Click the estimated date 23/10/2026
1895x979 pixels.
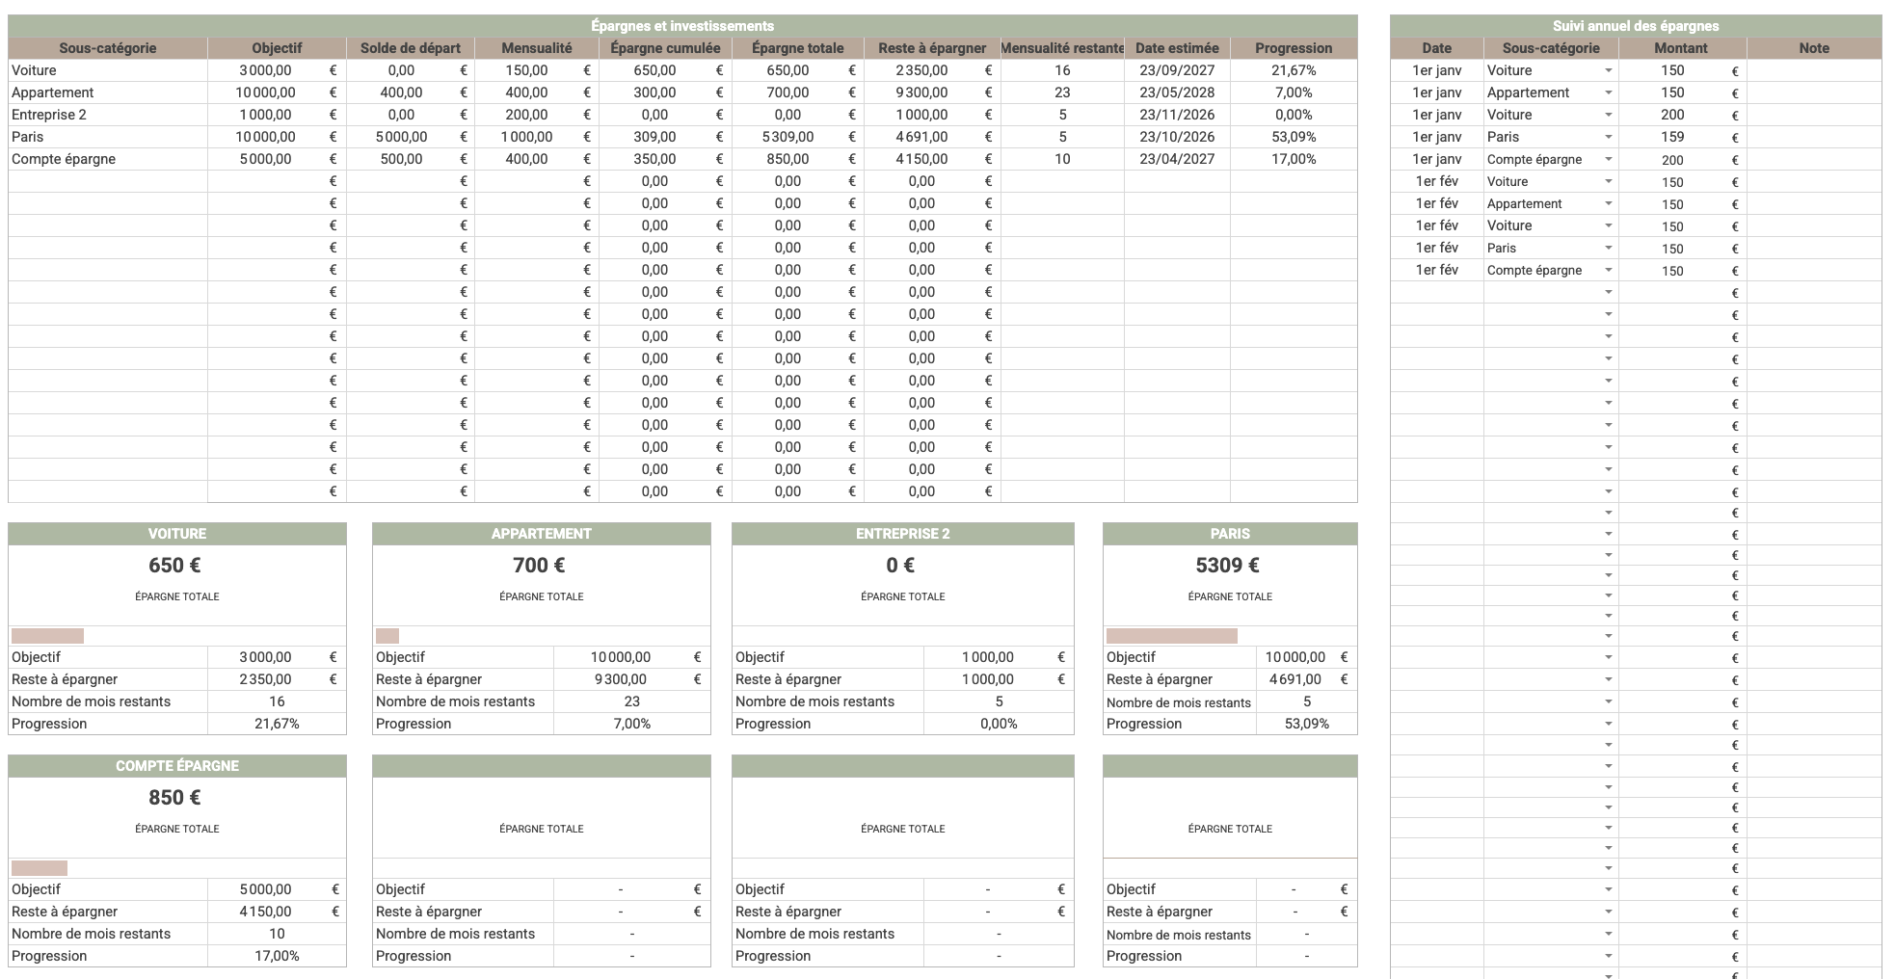click(1177, 137)
